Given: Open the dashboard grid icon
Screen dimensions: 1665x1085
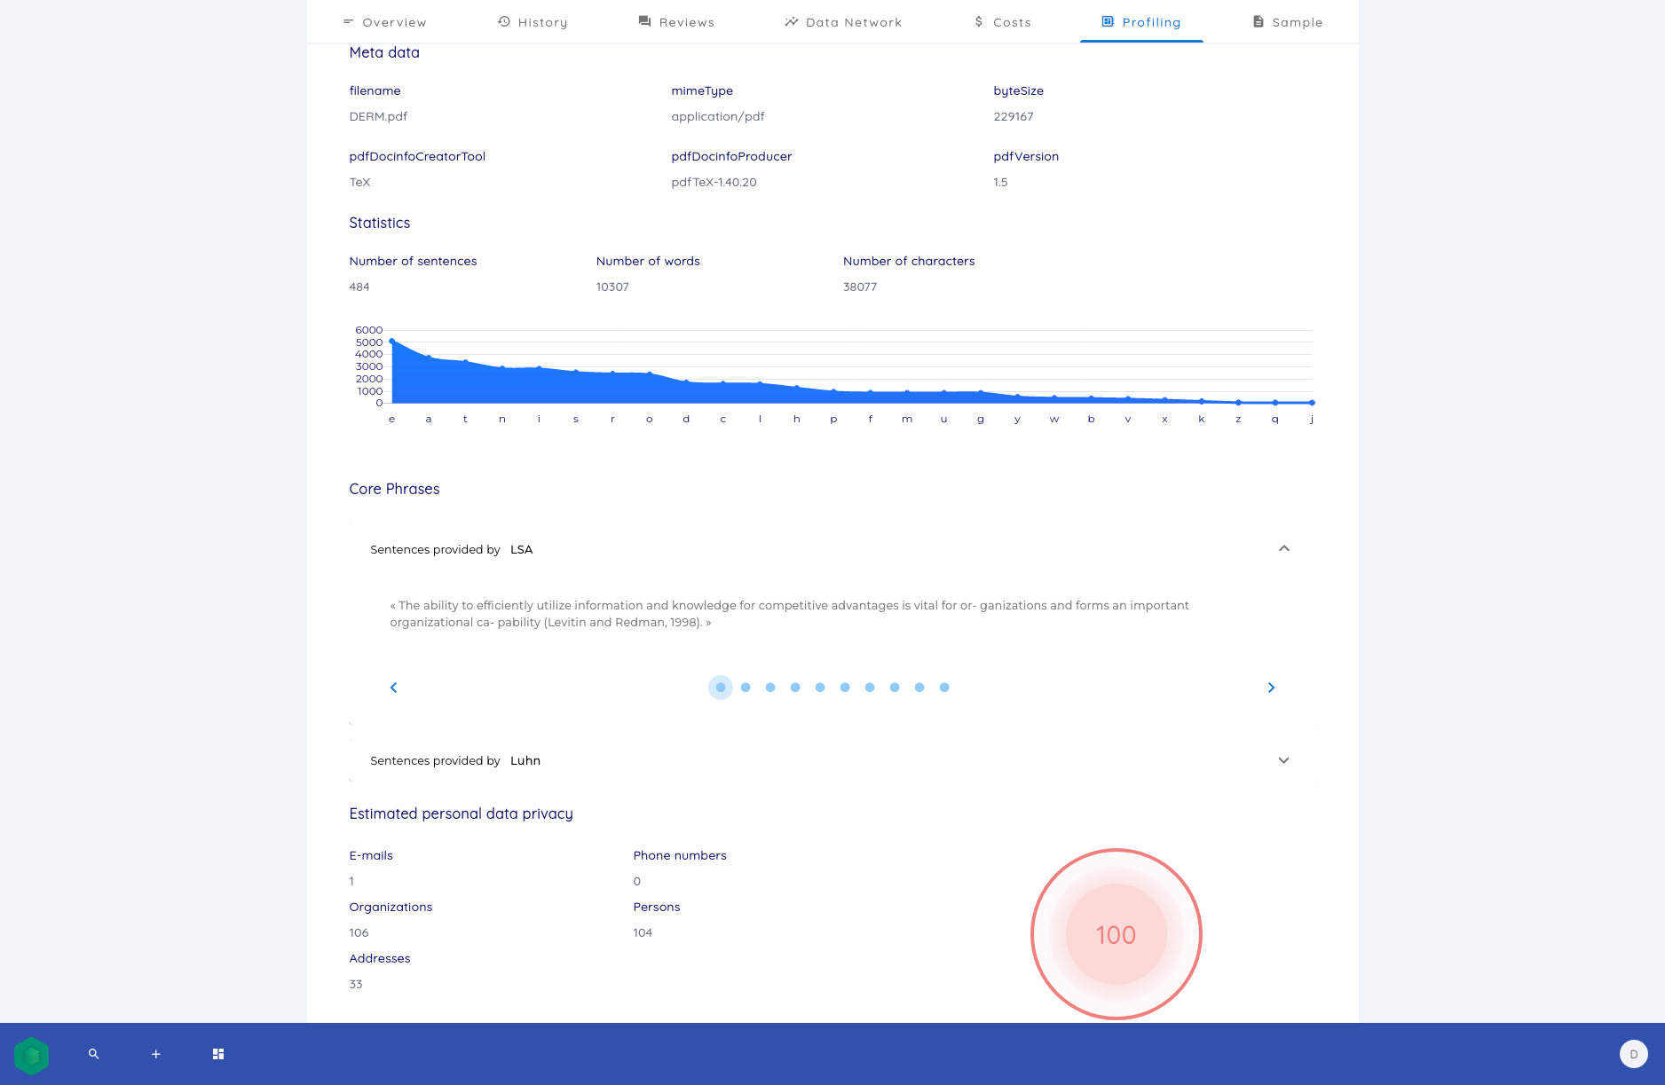Looking at the screenshot, I should (x=218, y=1054).
